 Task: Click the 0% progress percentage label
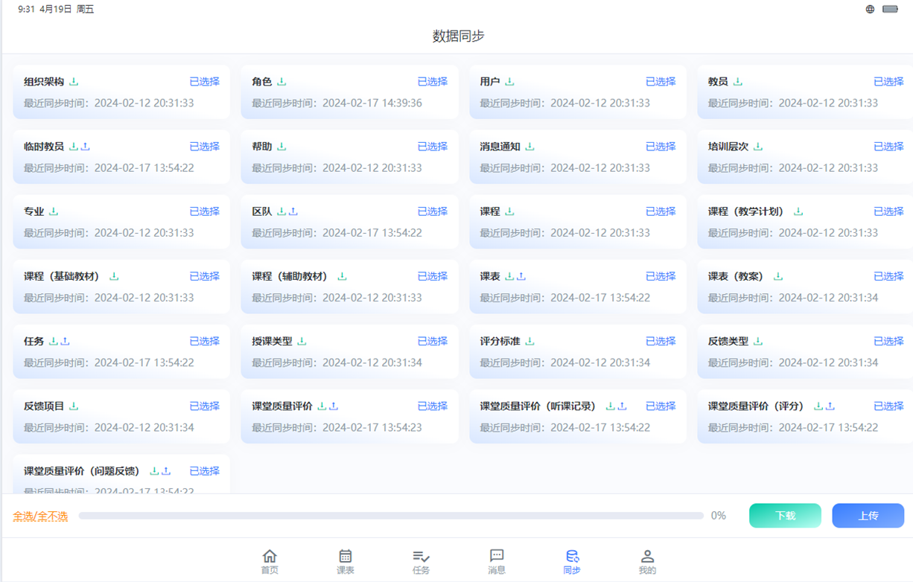click(719, 516)
